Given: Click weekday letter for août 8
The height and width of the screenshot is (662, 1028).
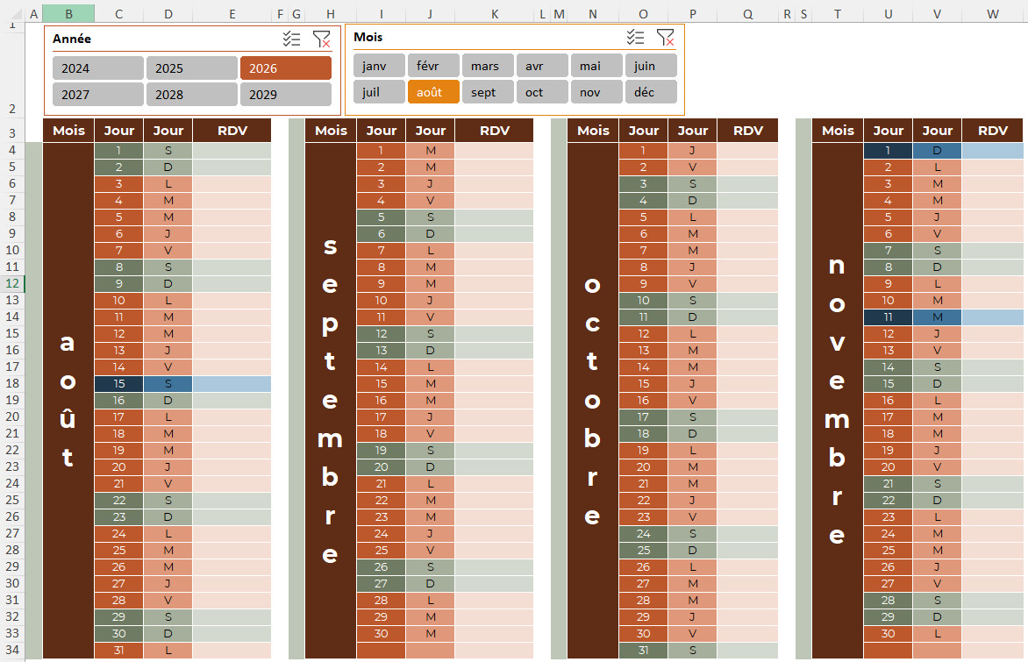Looking at the screenshot, I should tap(168, 267).
